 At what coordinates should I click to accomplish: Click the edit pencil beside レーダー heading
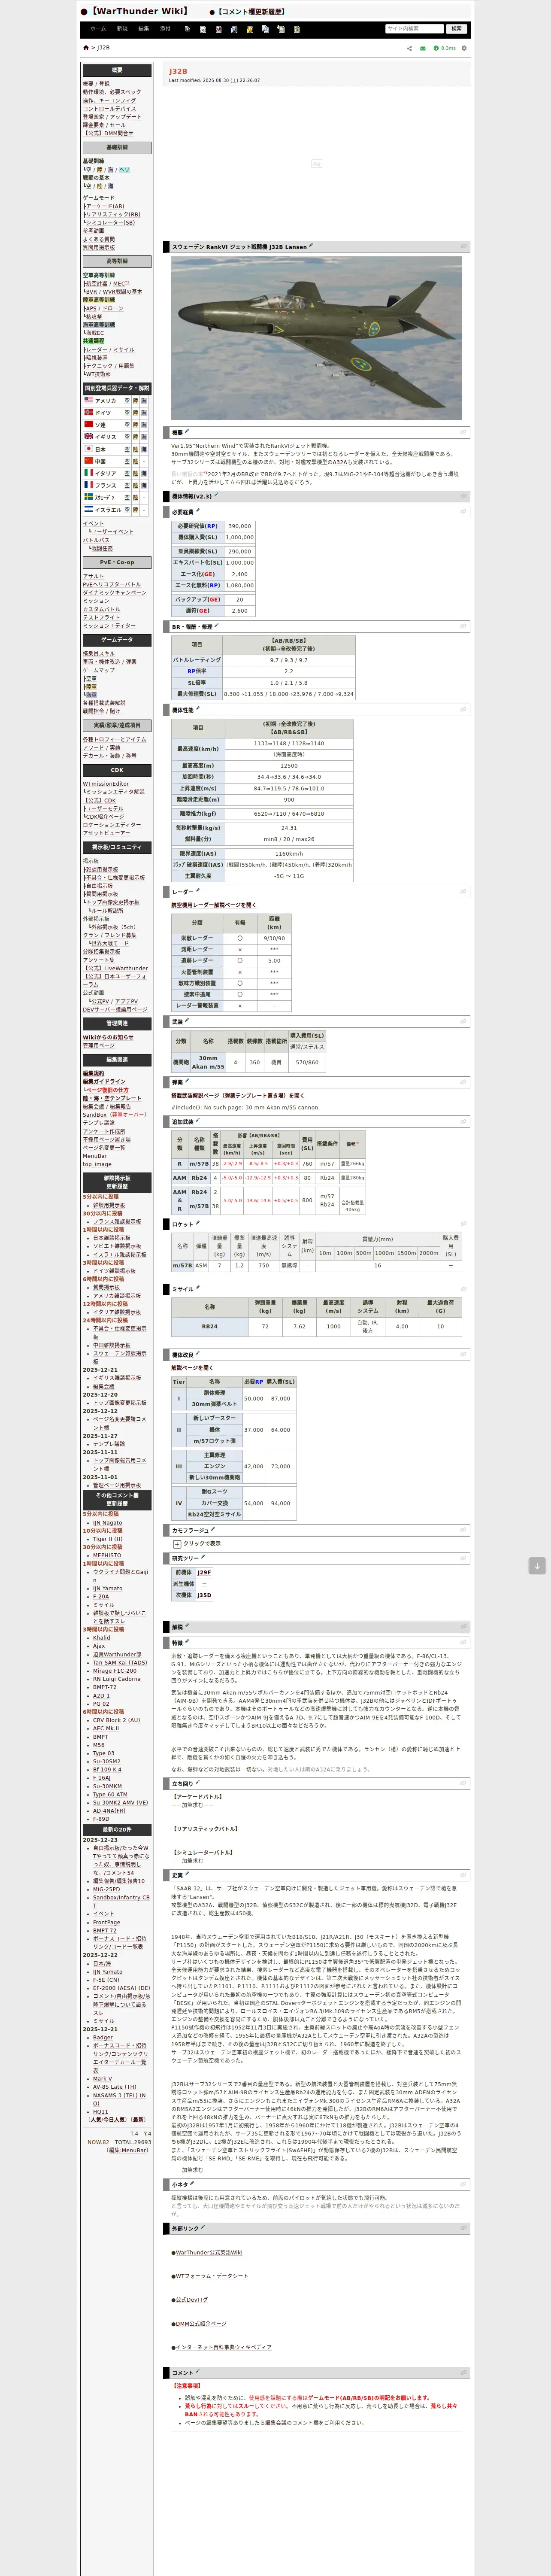pyautogui.click(x=198, y=891)
